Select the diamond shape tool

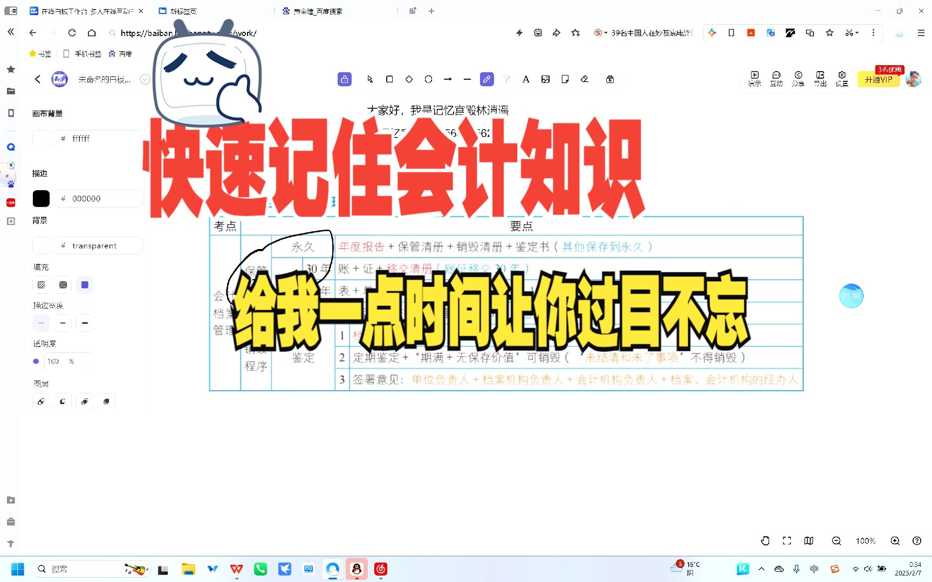[x=409, y=79]
